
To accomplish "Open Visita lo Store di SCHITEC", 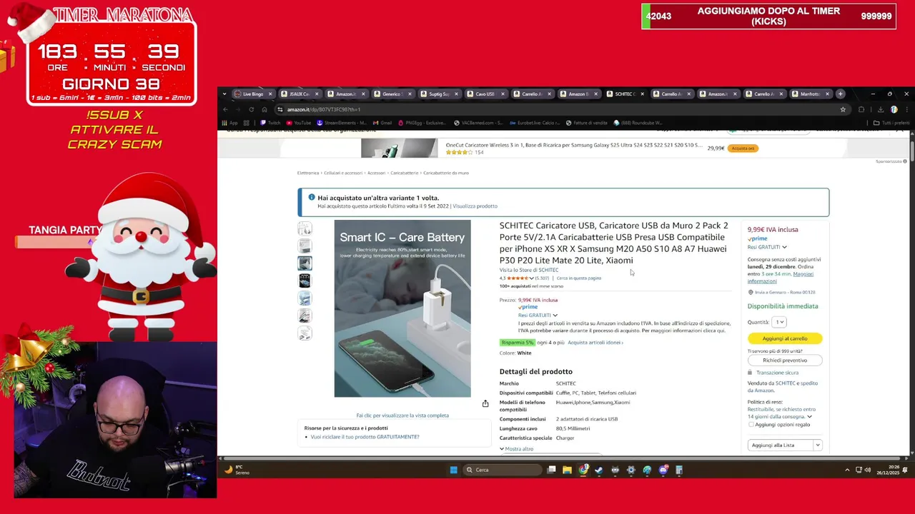I will coord(529,270).
